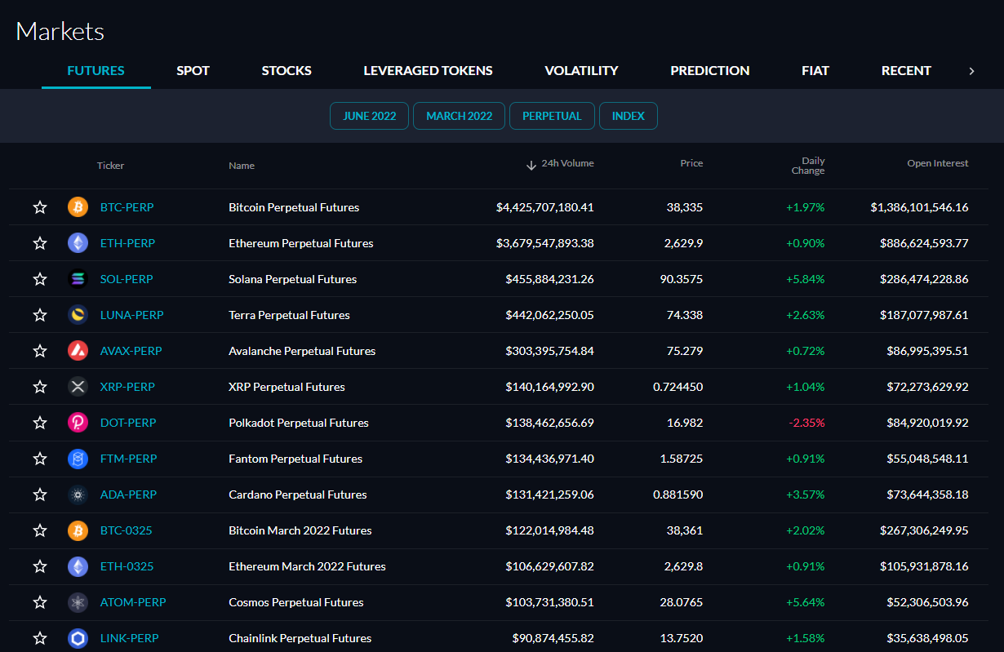The height and width of the screenshot is (652, 1004).
Task: Open the SPOT markets tab
Action: point(193,70)
